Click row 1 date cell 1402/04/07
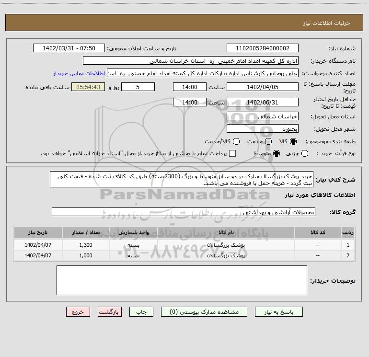The width and height of the screenshot is (369, 357). 38,245
